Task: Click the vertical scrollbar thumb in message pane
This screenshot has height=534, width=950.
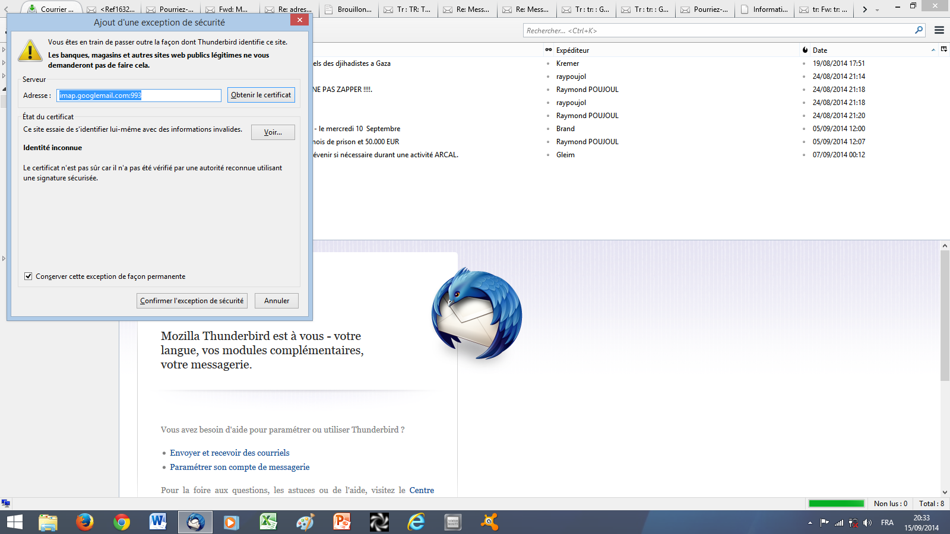Action: [945, 316]
